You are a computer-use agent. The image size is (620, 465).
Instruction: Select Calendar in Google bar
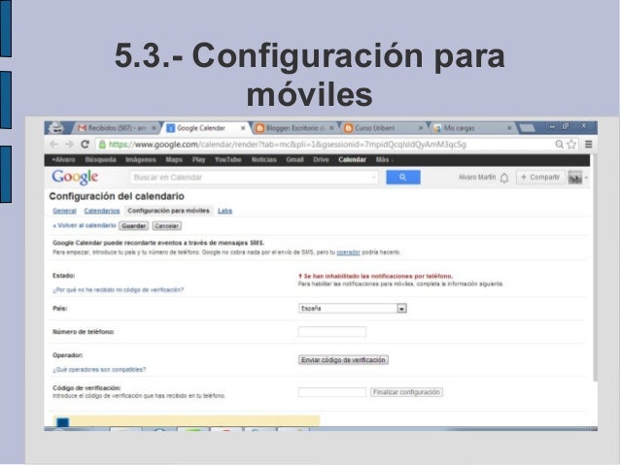[352, 159]
